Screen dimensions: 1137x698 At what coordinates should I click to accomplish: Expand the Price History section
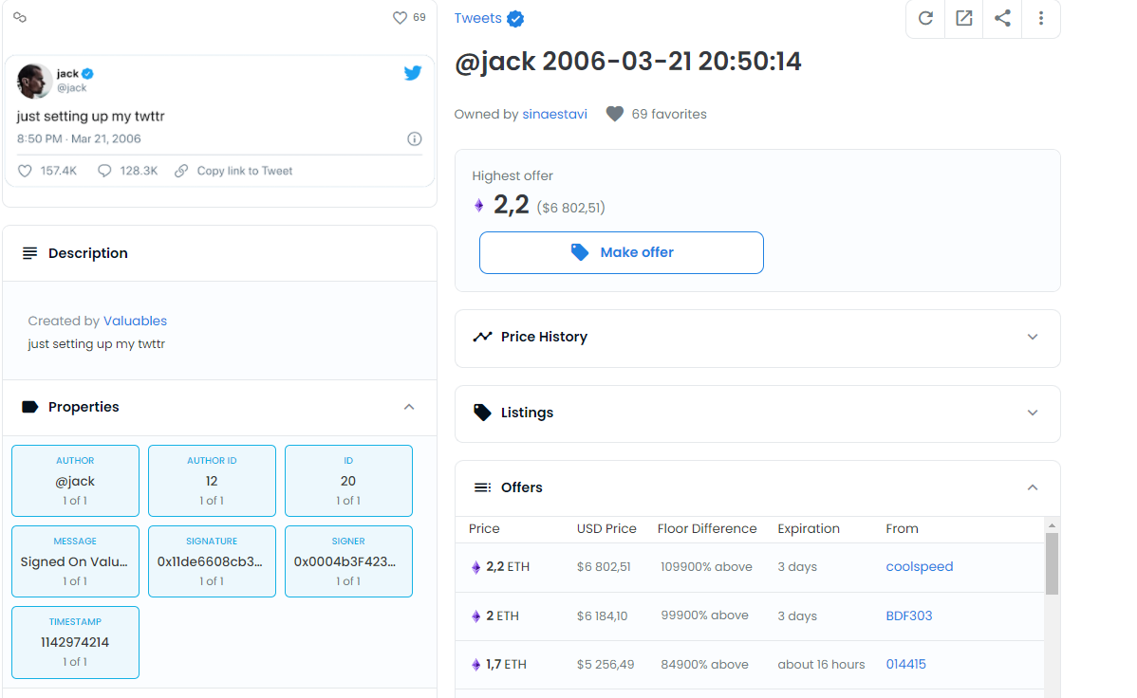tap(757, 337)
